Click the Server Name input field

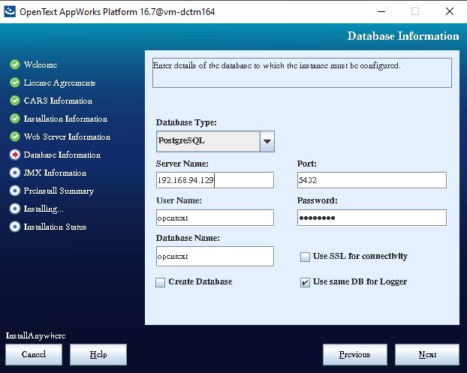coord(215,180)
